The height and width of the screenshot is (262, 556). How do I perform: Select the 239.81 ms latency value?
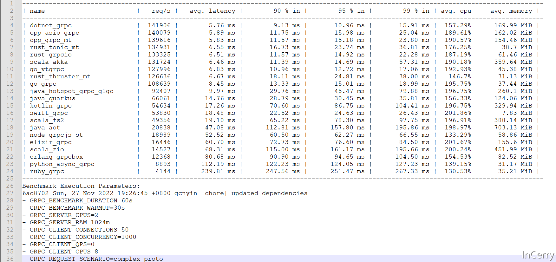click(x=218, y=171)
